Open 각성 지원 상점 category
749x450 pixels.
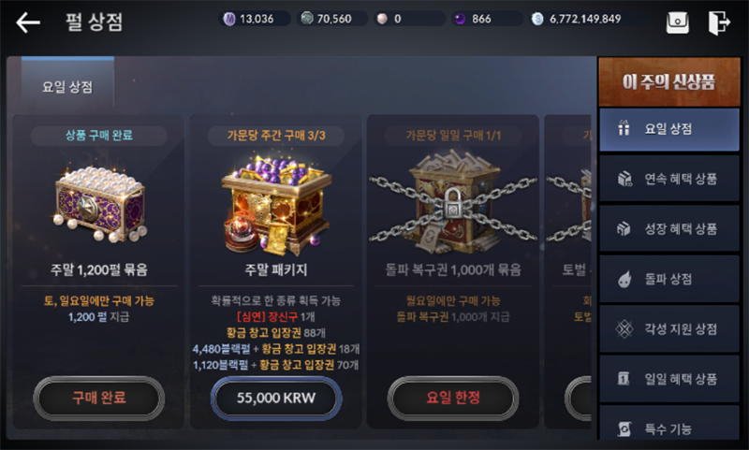[x=668, y=328]
